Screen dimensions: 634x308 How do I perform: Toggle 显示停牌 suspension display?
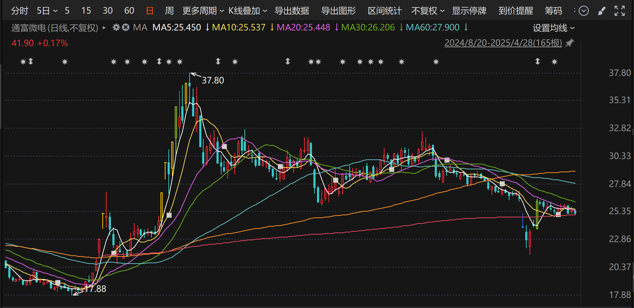pyautogui.click(x=469, y=11)
